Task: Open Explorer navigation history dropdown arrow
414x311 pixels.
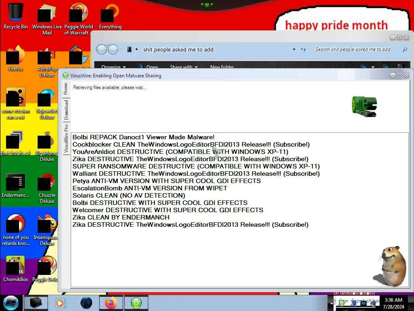Action: click(121, 49)
